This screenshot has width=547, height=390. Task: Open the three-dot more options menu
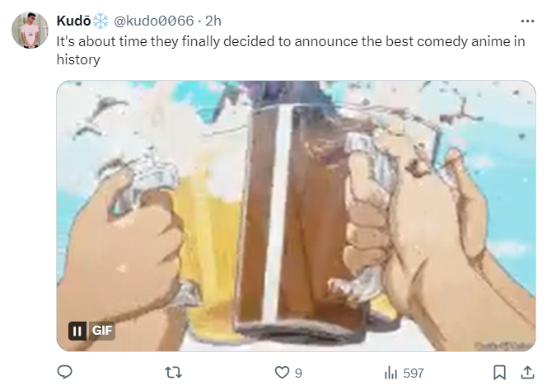[x=527, y=21]
